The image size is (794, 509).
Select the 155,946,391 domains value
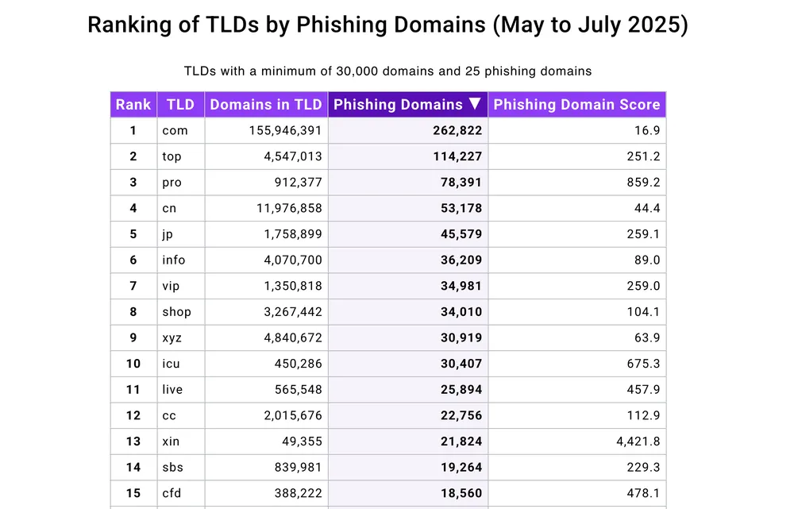pos(285,131)
